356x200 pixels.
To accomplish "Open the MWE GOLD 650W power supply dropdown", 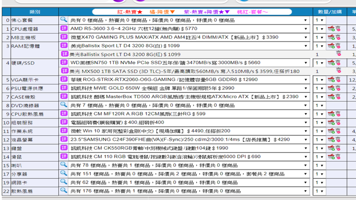I will click(x=189, y=88).
